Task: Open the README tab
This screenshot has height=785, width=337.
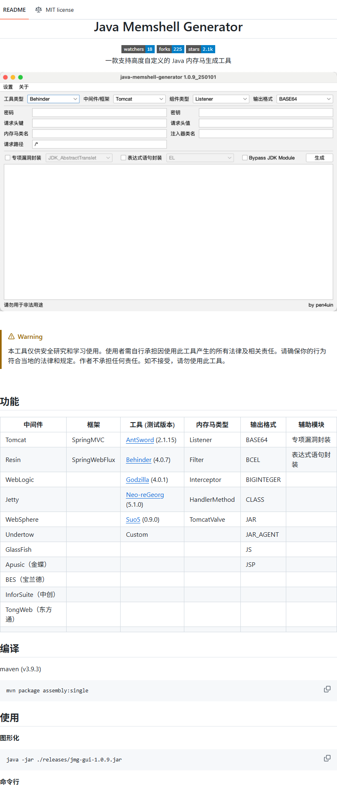Action: coord(15,10)
